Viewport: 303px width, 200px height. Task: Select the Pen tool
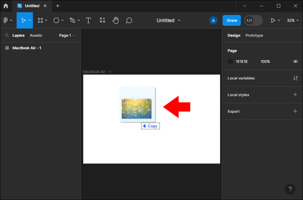coord(73,20)
